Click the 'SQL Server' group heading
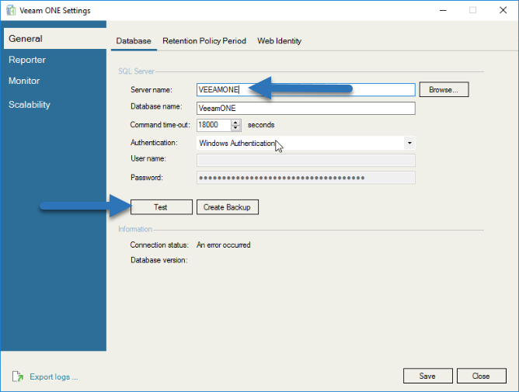The height and width of the screenshot is (392, 519). click(136, 71)
